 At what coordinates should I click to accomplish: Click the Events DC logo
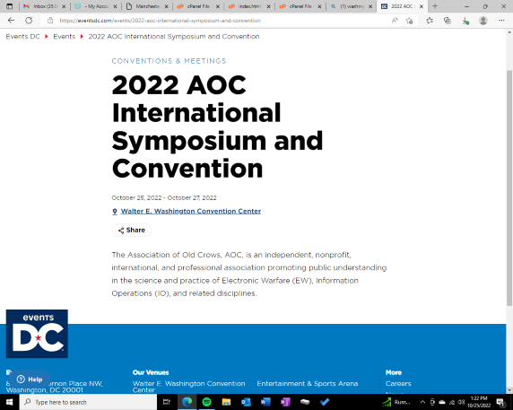tap(37, 334)
